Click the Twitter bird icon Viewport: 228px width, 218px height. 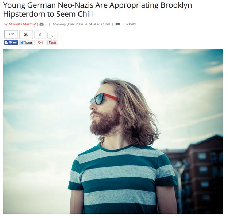click(x=22, y=43)
